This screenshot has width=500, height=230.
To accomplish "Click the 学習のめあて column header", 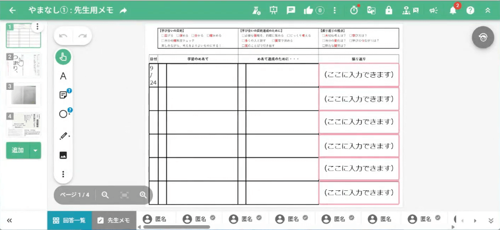I will point(198,59).
